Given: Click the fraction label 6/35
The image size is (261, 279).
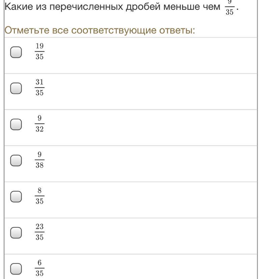Looking at the screenshot, I should [39, 268].
